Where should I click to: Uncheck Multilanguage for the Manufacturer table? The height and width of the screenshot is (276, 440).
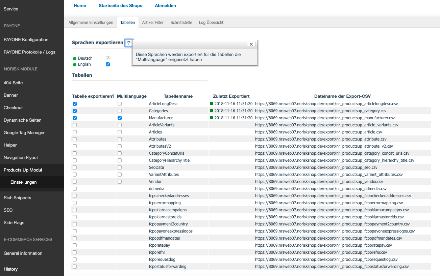120,118
